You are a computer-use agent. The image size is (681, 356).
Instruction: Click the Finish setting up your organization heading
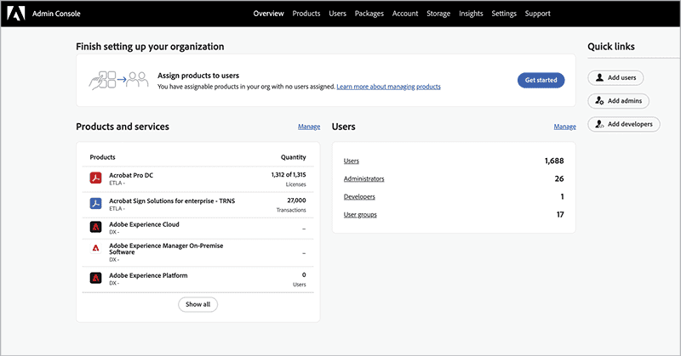click(150, 47)
